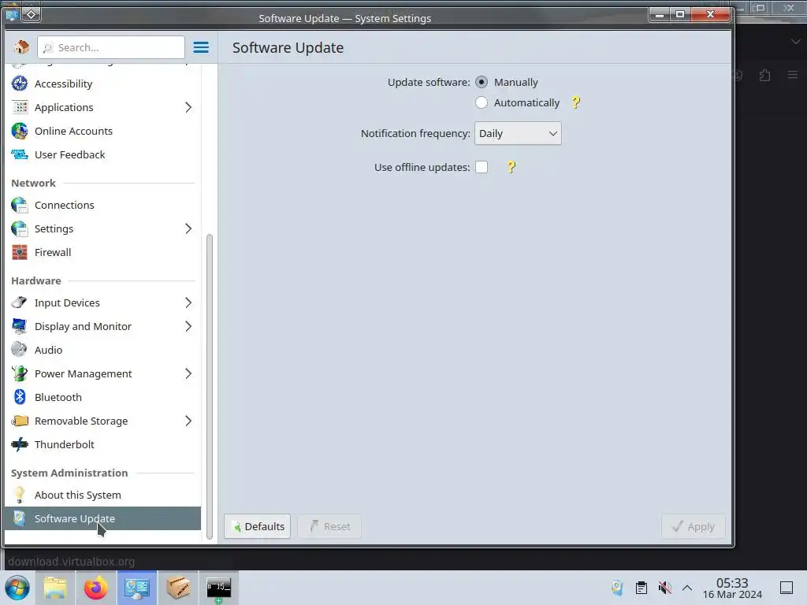Viewport: 807px width, 605px height.
Task: Show hidden system tray icons arrow
Action: tap(687, 588)
